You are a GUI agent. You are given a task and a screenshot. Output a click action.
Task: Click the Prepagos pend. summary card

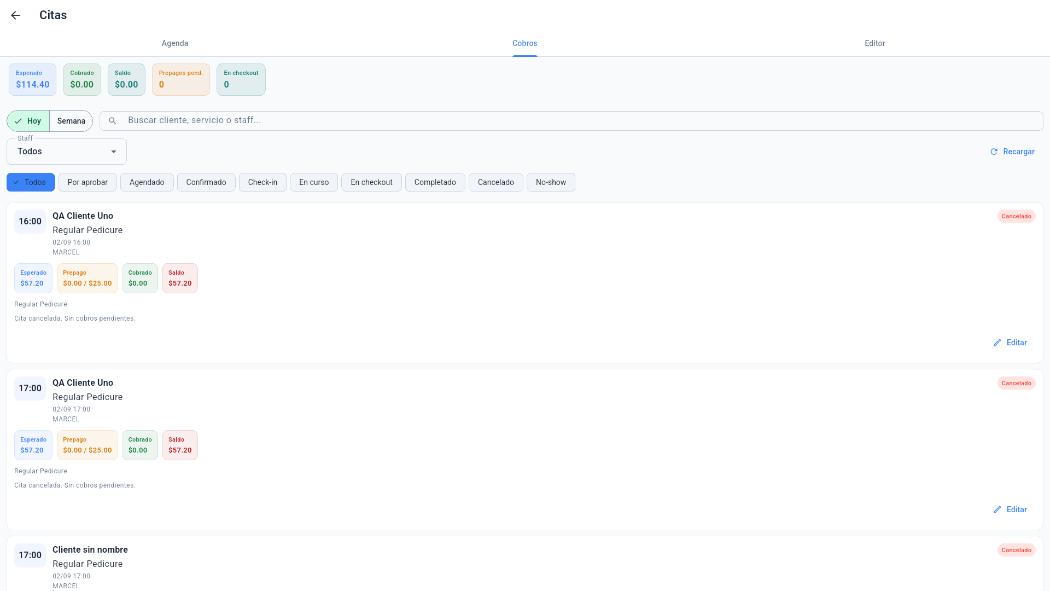[x=181, y=79]
